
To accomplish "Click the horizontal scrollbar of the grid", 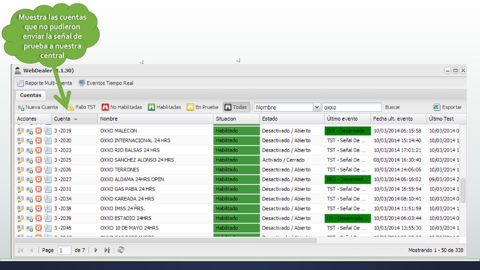I will [166, 240].
